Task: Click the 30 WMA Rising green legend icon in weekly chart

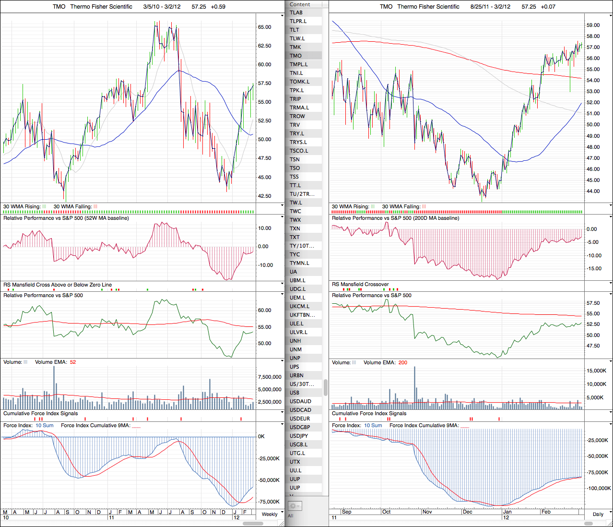Action: 45,207
